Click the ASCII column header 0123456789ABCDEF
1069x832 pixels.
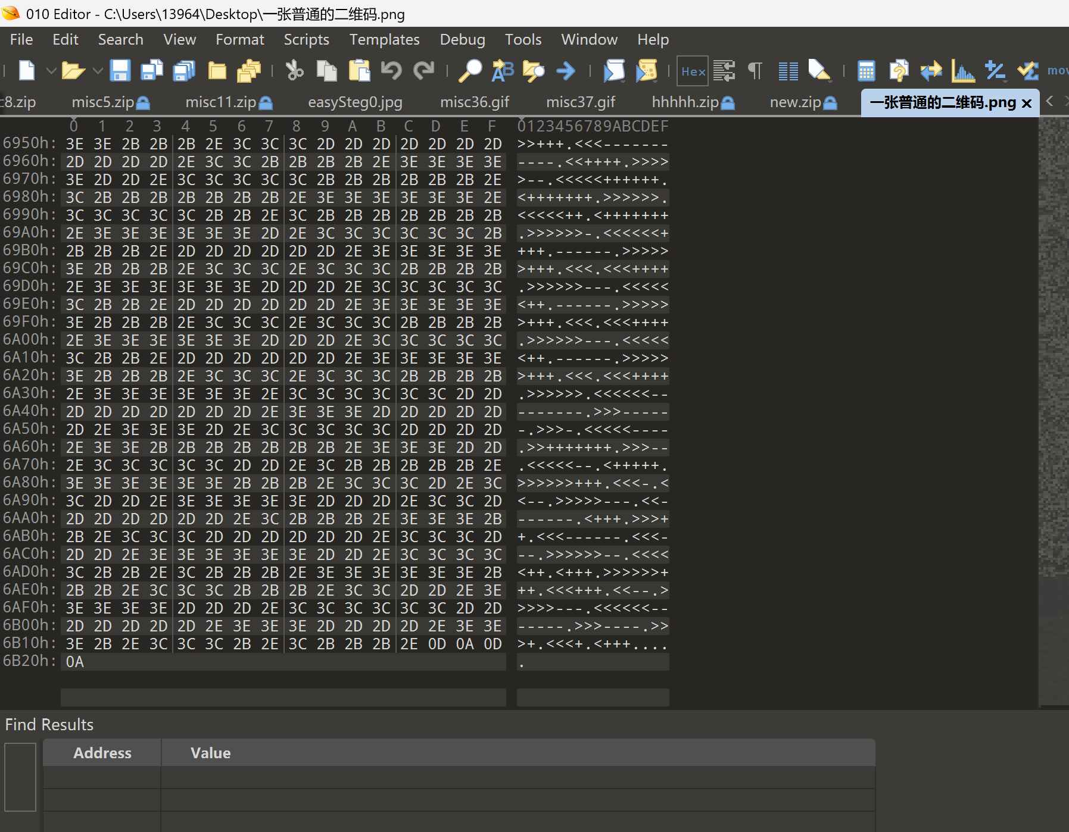pyautogui.click(x=593, y=126)
